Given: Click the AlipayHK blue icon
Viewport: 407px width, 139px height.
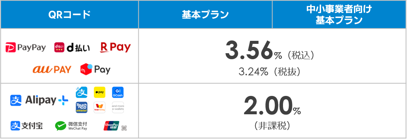Looking at the screenshot, I should coord(81,92).
